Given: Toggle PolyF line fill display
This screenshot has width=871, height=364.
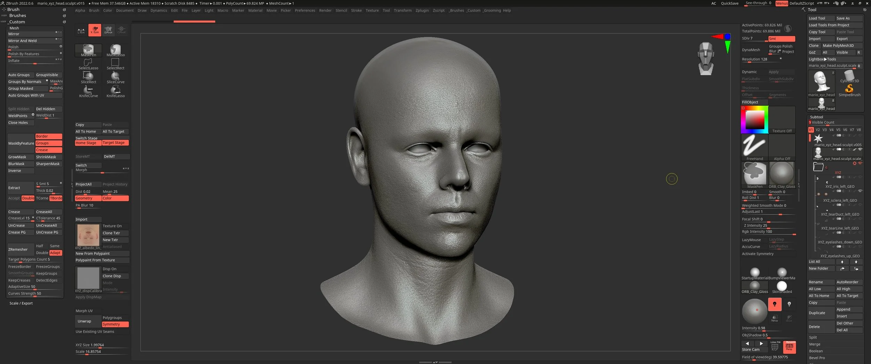Looking at the screenshot, I should click(775, 346).
